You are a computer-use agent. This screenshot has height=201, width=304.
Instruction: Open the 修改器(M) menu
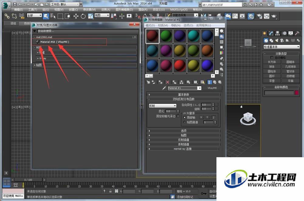click(x=89, y=9)
